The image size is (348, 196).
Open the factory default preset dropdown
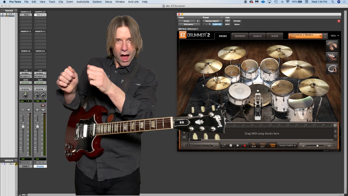212,21
